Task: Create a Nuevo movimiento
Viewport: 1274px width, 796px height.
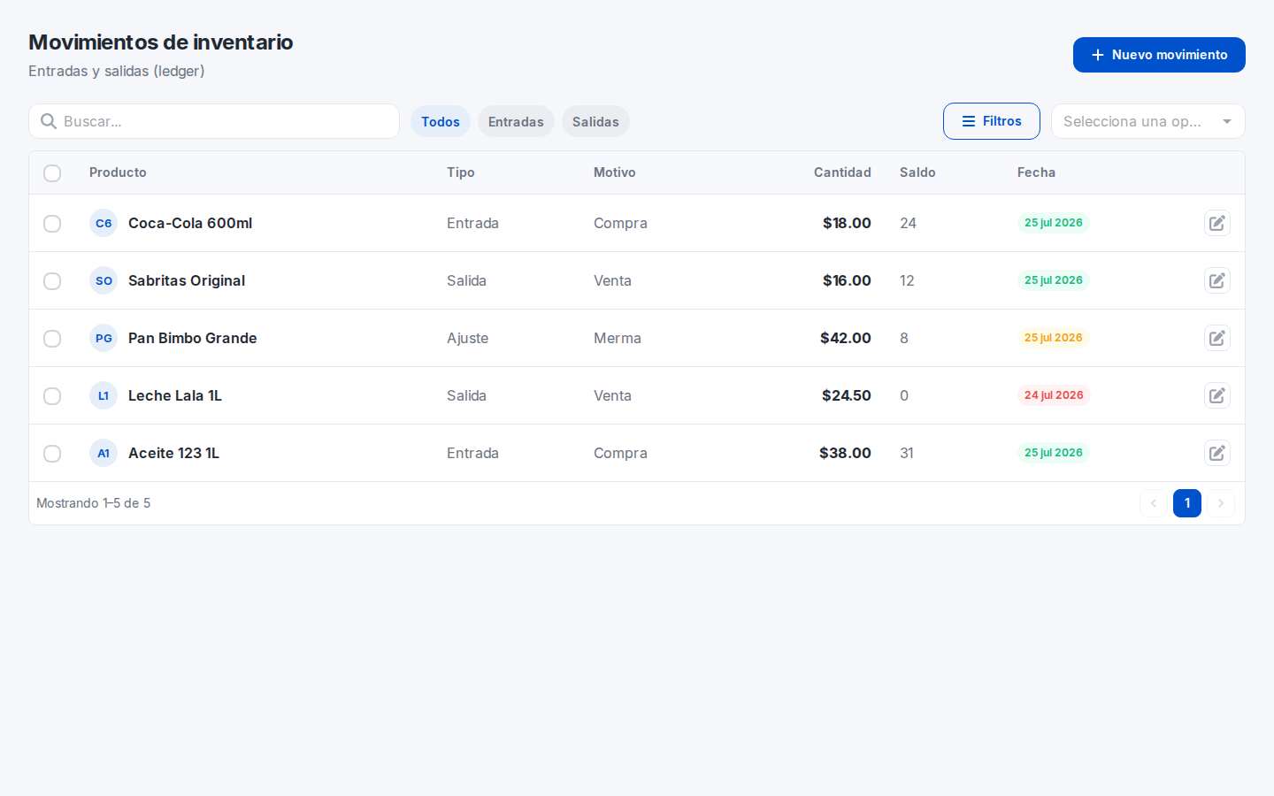Action: 1159,55
